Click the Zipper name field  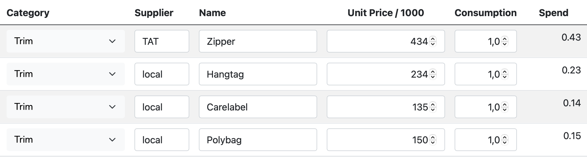(x=258, y=41)
